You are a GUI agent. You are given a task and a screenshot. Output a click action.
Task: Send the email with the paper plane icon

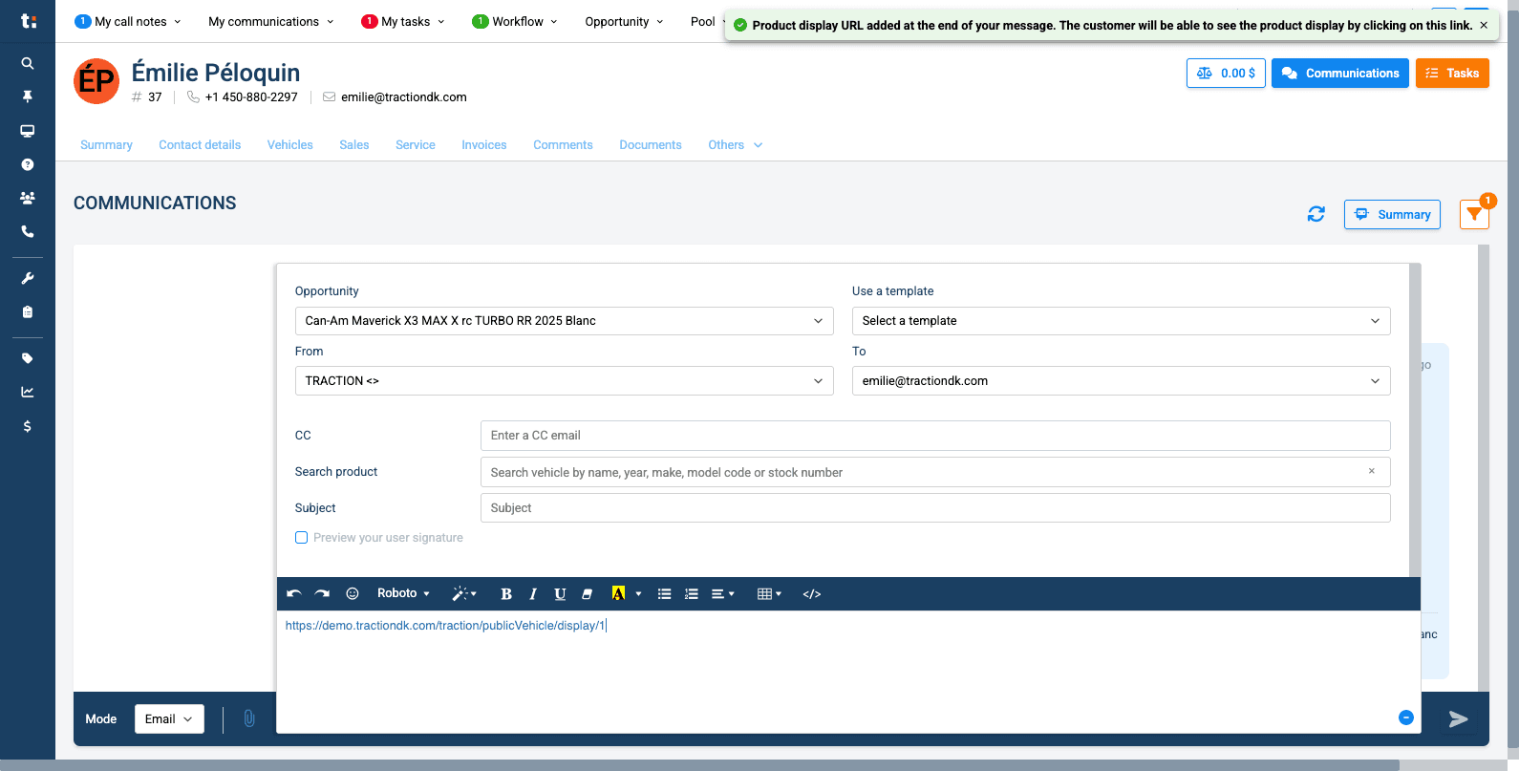tap(1458, 719)
